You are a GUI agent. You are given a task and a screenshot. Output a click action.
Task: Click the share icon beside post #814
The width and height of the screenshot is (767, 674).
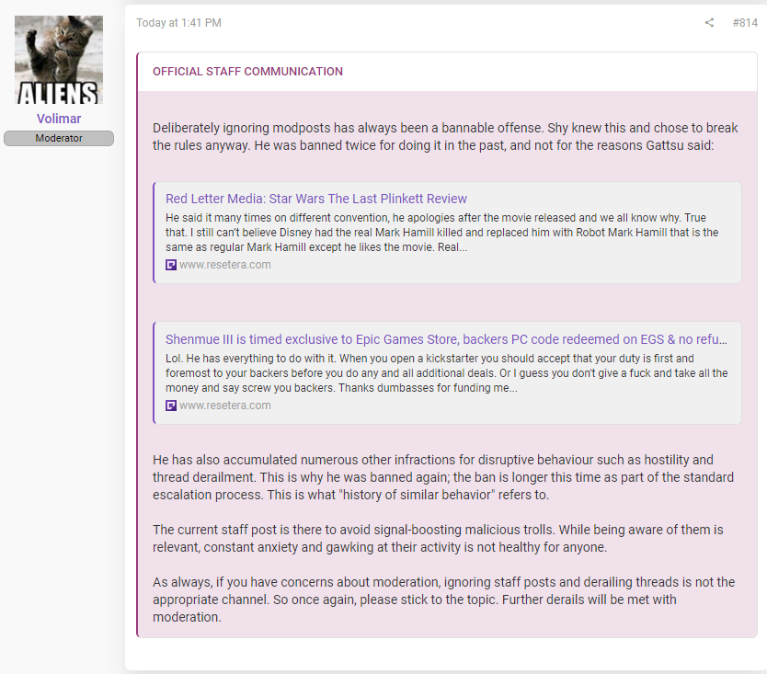[709, 22]
